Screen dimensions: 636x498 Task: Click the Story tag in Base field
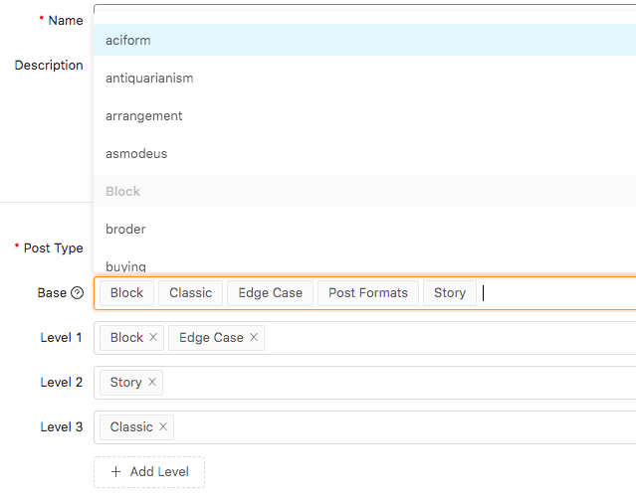click(450, 293)
